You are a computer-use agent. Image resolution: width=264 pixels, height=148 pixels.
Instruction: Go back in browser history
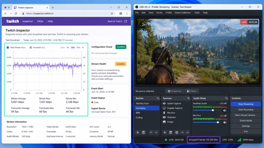(x=6, y=13)
